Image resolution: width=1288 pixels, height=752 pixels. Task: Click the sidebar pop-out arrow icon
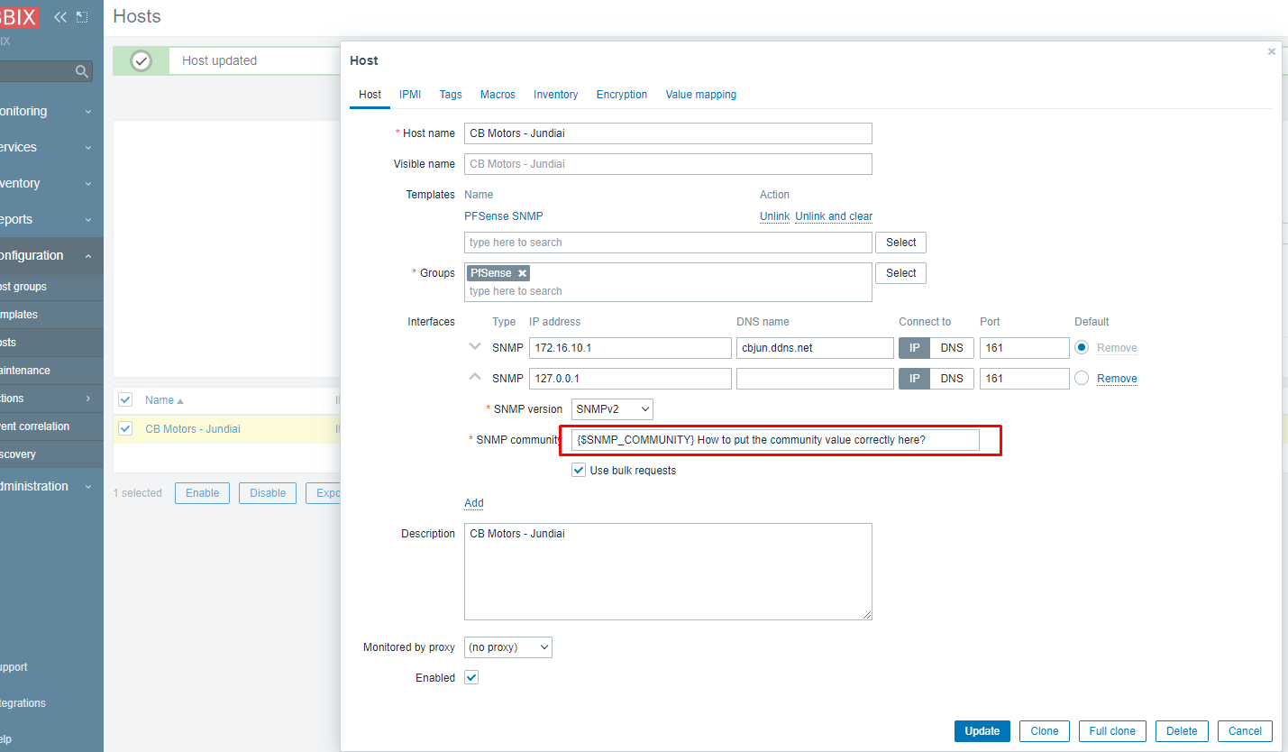(x=81, y=15)
